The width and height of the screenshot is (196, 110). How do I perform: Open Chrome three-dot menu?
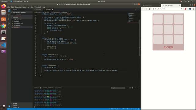[193, 9]
